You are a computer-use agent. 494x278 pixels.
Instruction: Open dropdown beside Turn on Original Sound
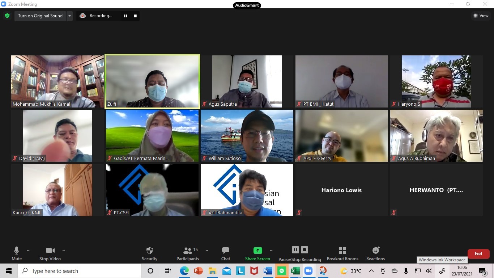pos(69,16)
